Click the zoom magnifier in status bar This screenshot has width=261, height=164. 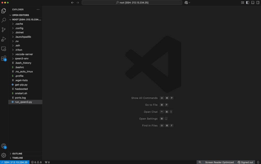pos(200,162)
